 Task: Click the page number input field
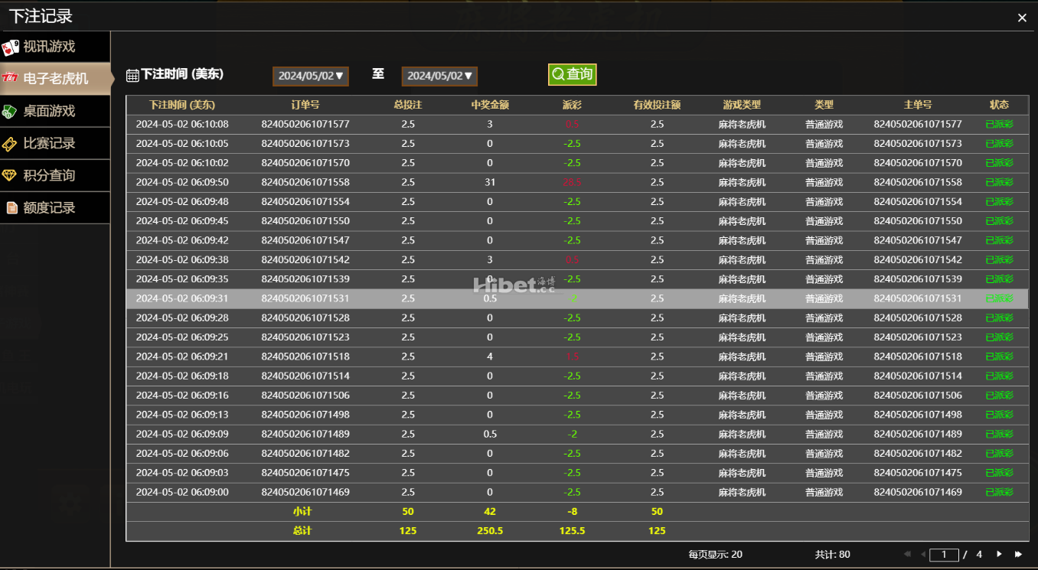[x=944, y=555]
